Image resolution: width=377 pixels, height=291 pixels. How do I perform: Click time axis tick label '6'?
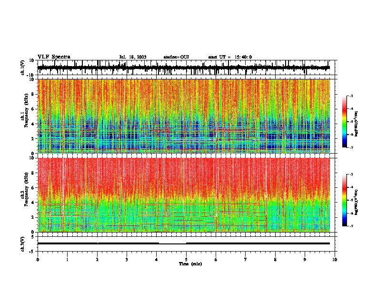[216, 260]
